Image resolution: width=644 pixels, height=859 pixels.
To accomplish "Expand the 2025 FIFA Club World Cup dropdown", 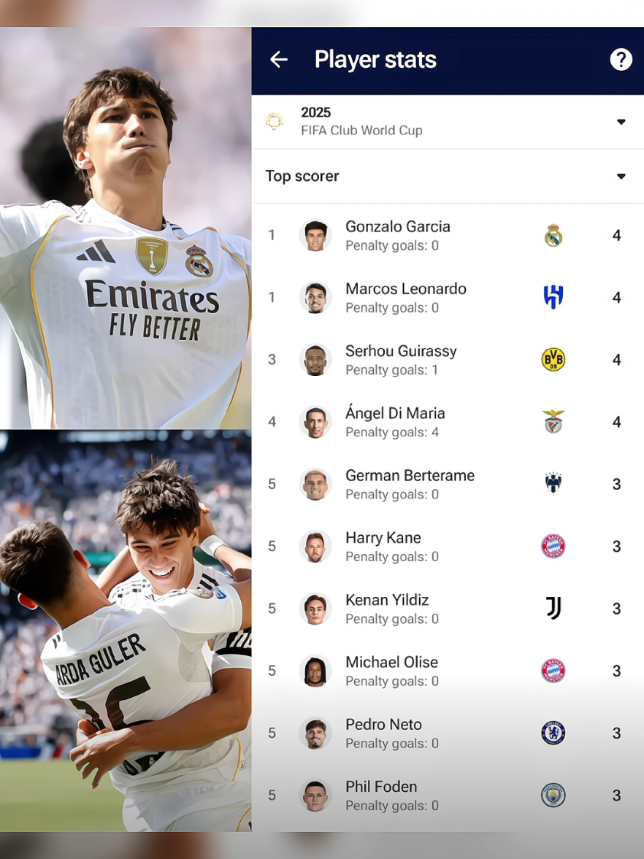I will point(448,122).
